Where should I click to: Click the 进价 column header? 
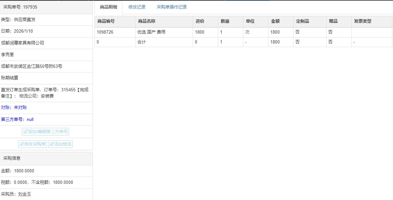click(200, 21)
